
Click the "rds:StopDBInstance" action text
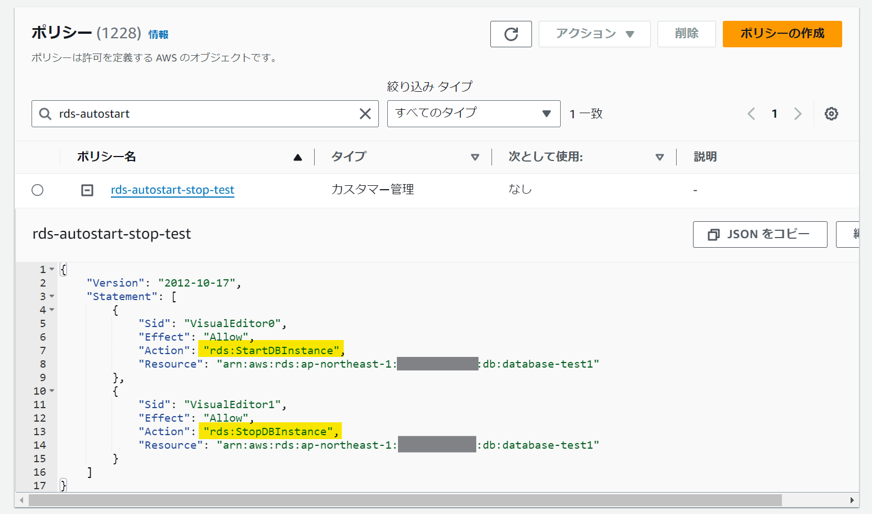268,431
